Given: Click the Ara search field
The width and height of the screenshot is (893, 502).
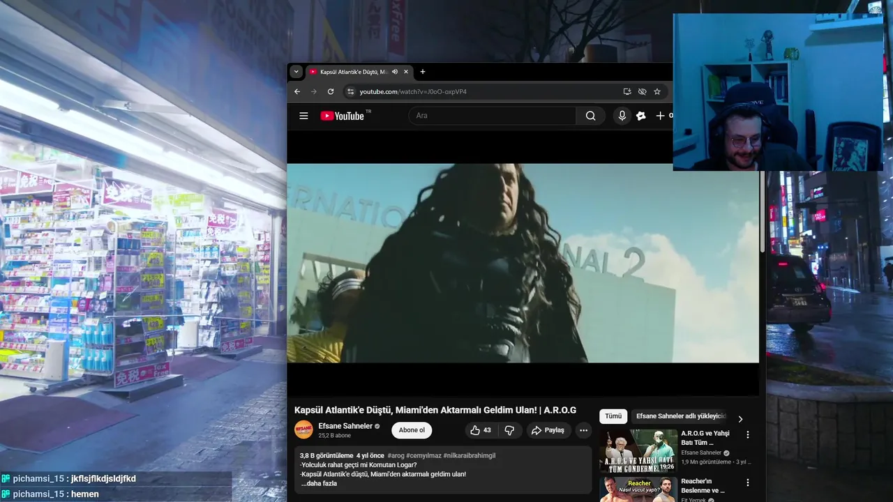Looking at the screenshot, I should pos(493,116).
